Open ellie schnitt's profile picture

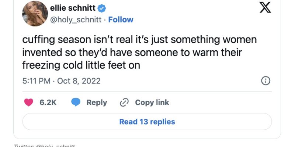click(35, 13)
